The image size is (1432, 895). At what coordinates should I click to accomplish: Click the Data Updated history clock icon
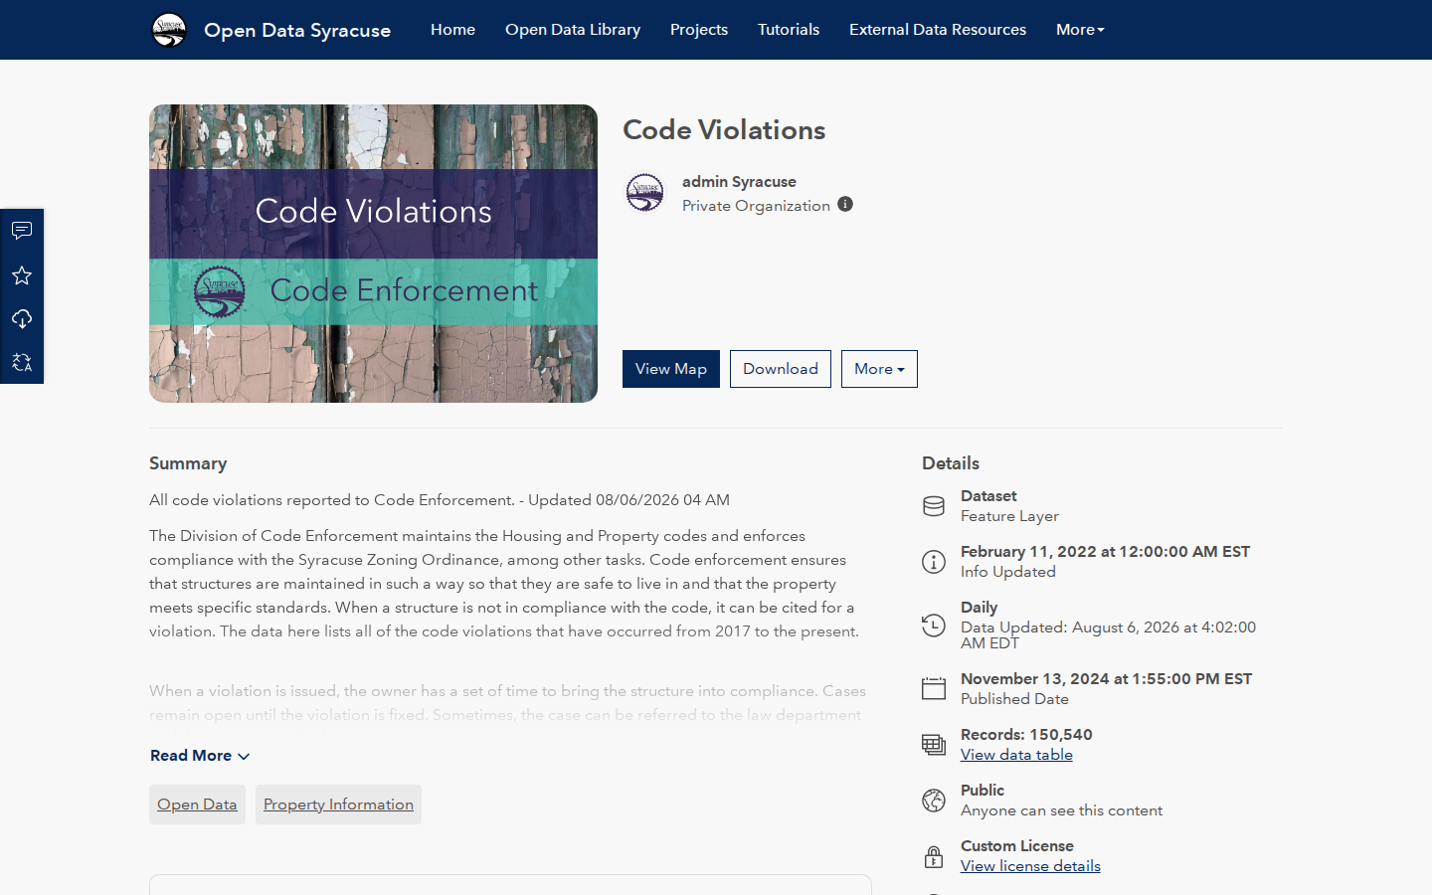[934, 626]
